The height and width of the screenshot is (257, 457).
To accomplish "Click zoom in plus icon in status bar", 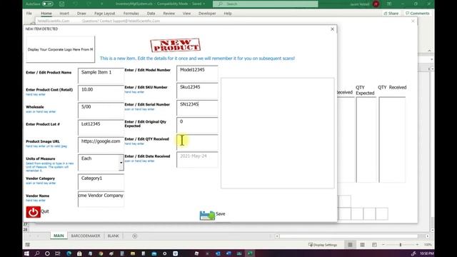I will click(417, 245).
